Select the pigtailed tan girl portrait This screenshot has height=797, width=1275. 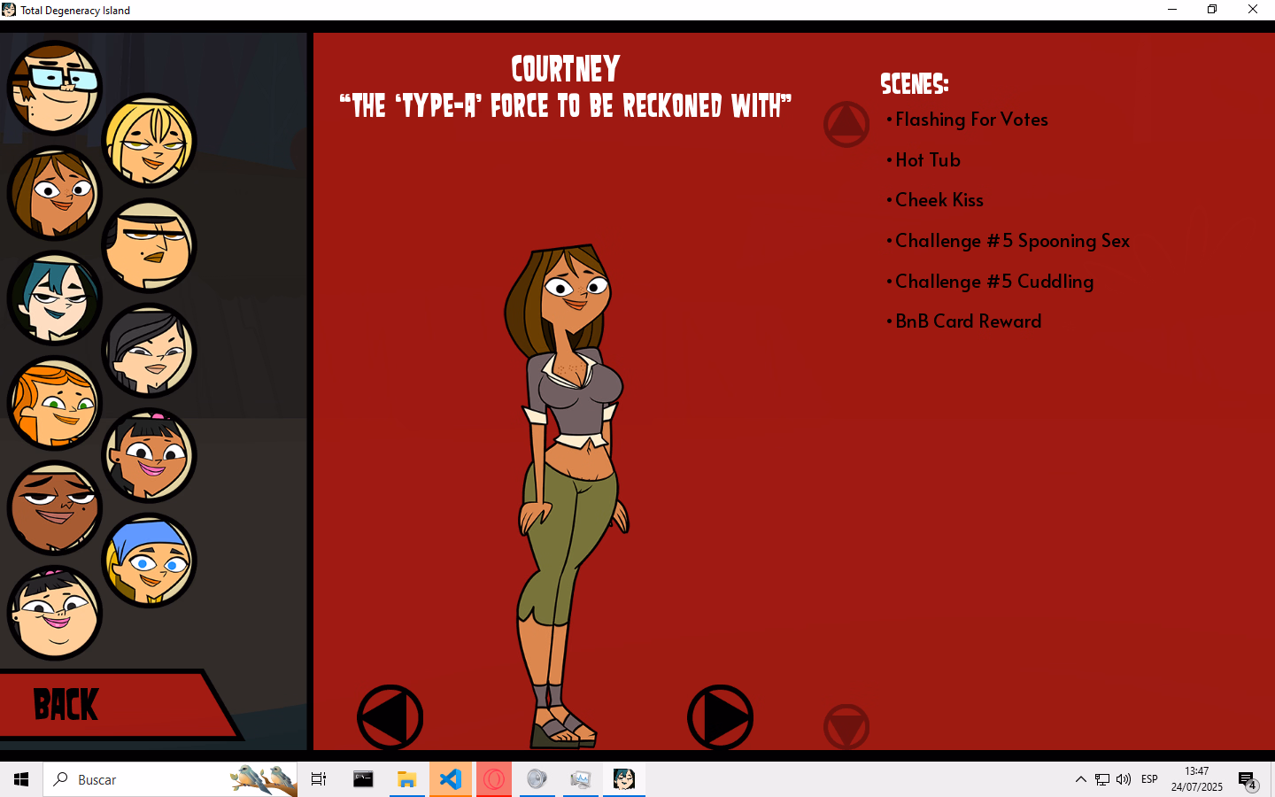pyautogui.click(x=149, y=455)
